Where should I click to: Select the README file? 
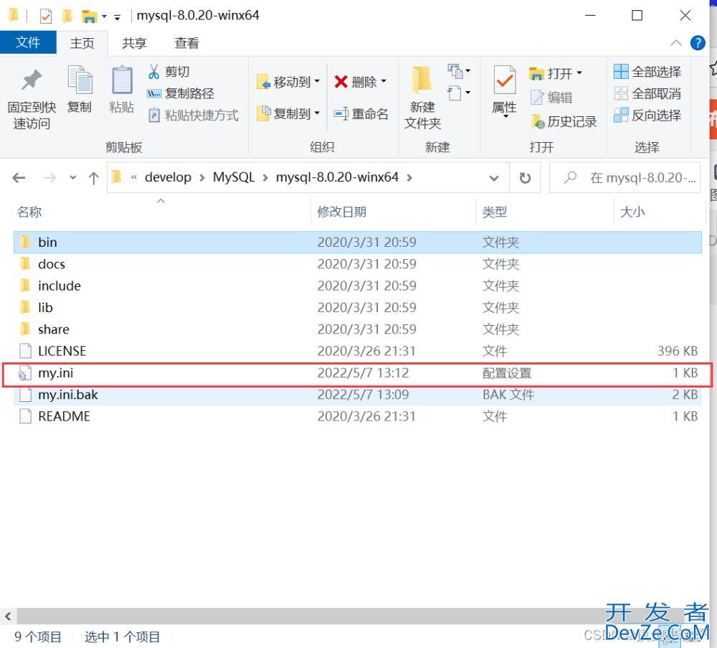(358, 416)
